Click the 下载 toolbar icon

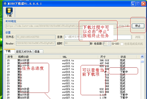tap(9, 12)
